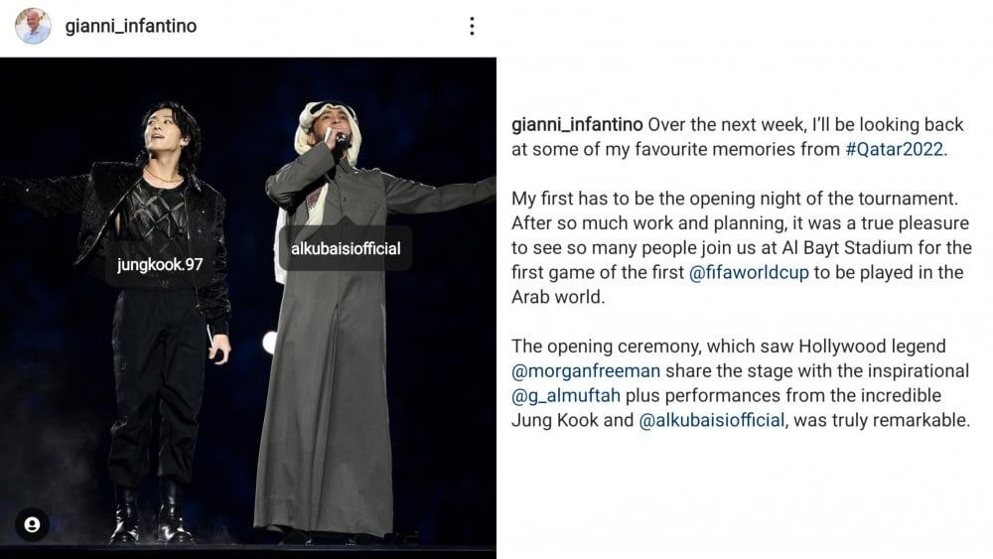
Task: Click the 'opening ceremony' caption paragraph
Action: [x=741, y=383]
